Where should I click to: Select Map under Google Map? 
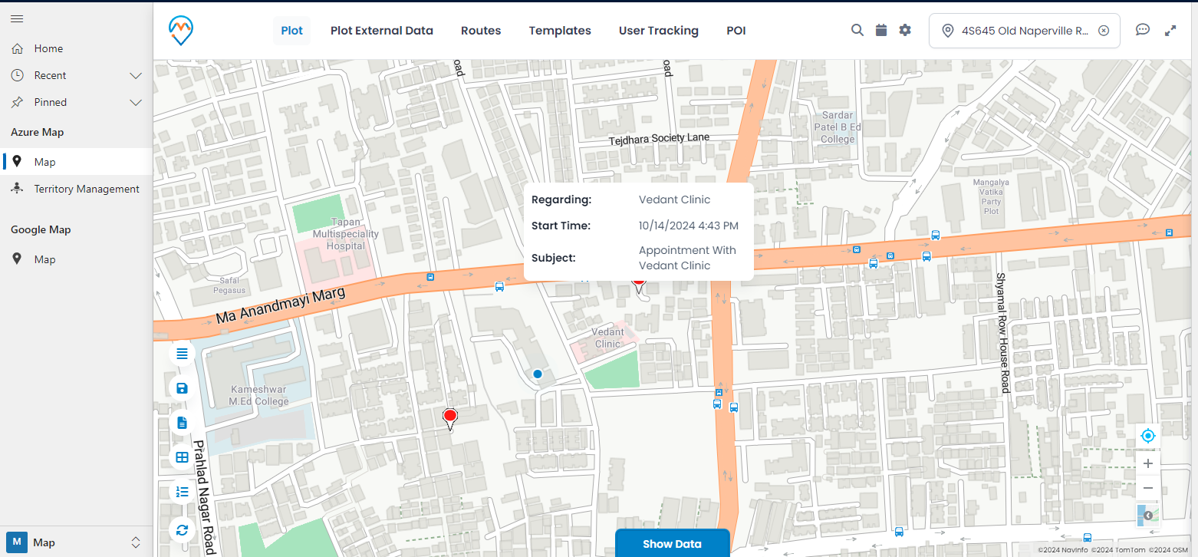pos(44,259)
